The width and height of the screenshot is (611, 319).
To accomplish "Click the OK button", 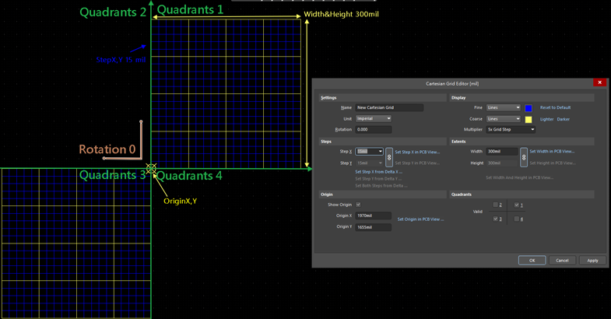I will click(x=532, y=260).
